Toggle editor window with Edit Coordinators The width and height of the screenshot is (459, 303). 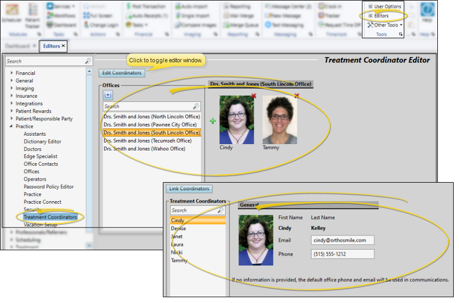[x=122, y=72]
